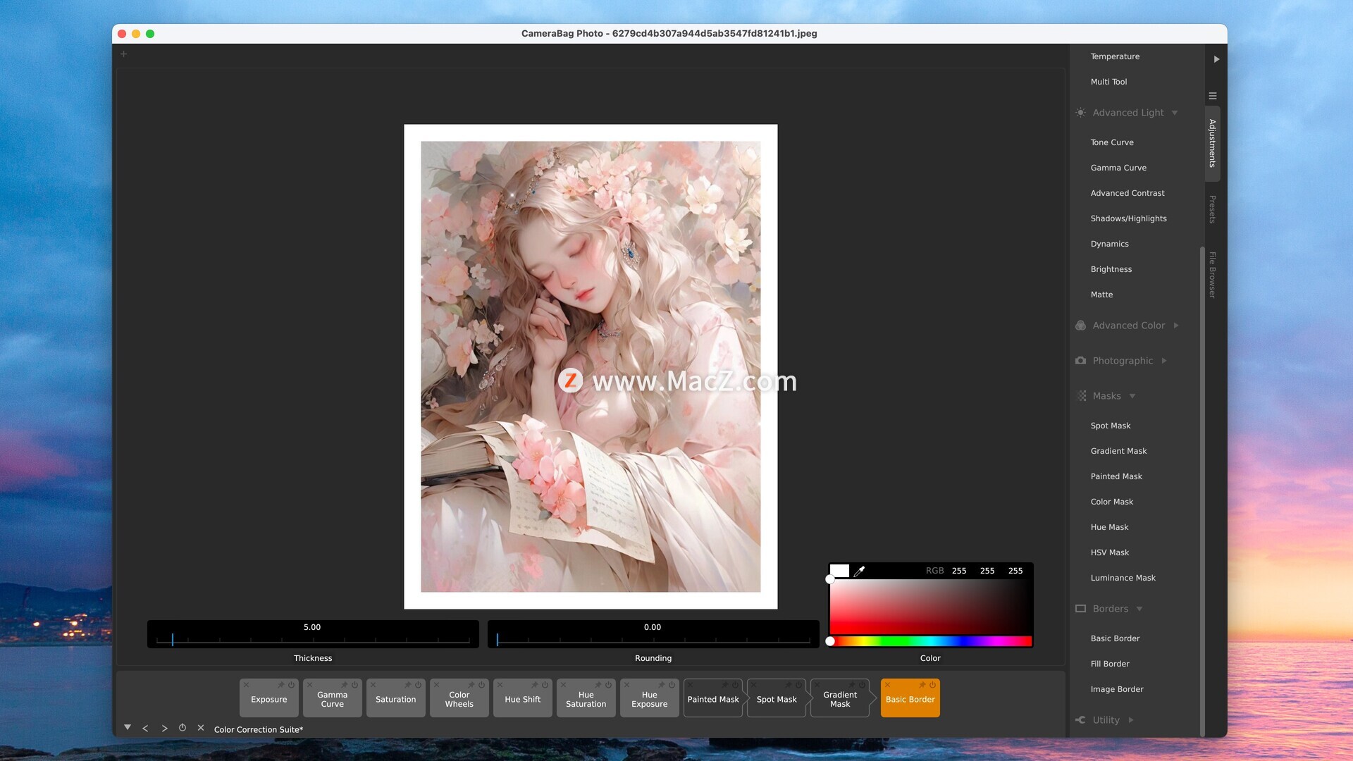Toggle power on the Exposure tile
Screen dimensions: 1353x761
coord(291,685)
